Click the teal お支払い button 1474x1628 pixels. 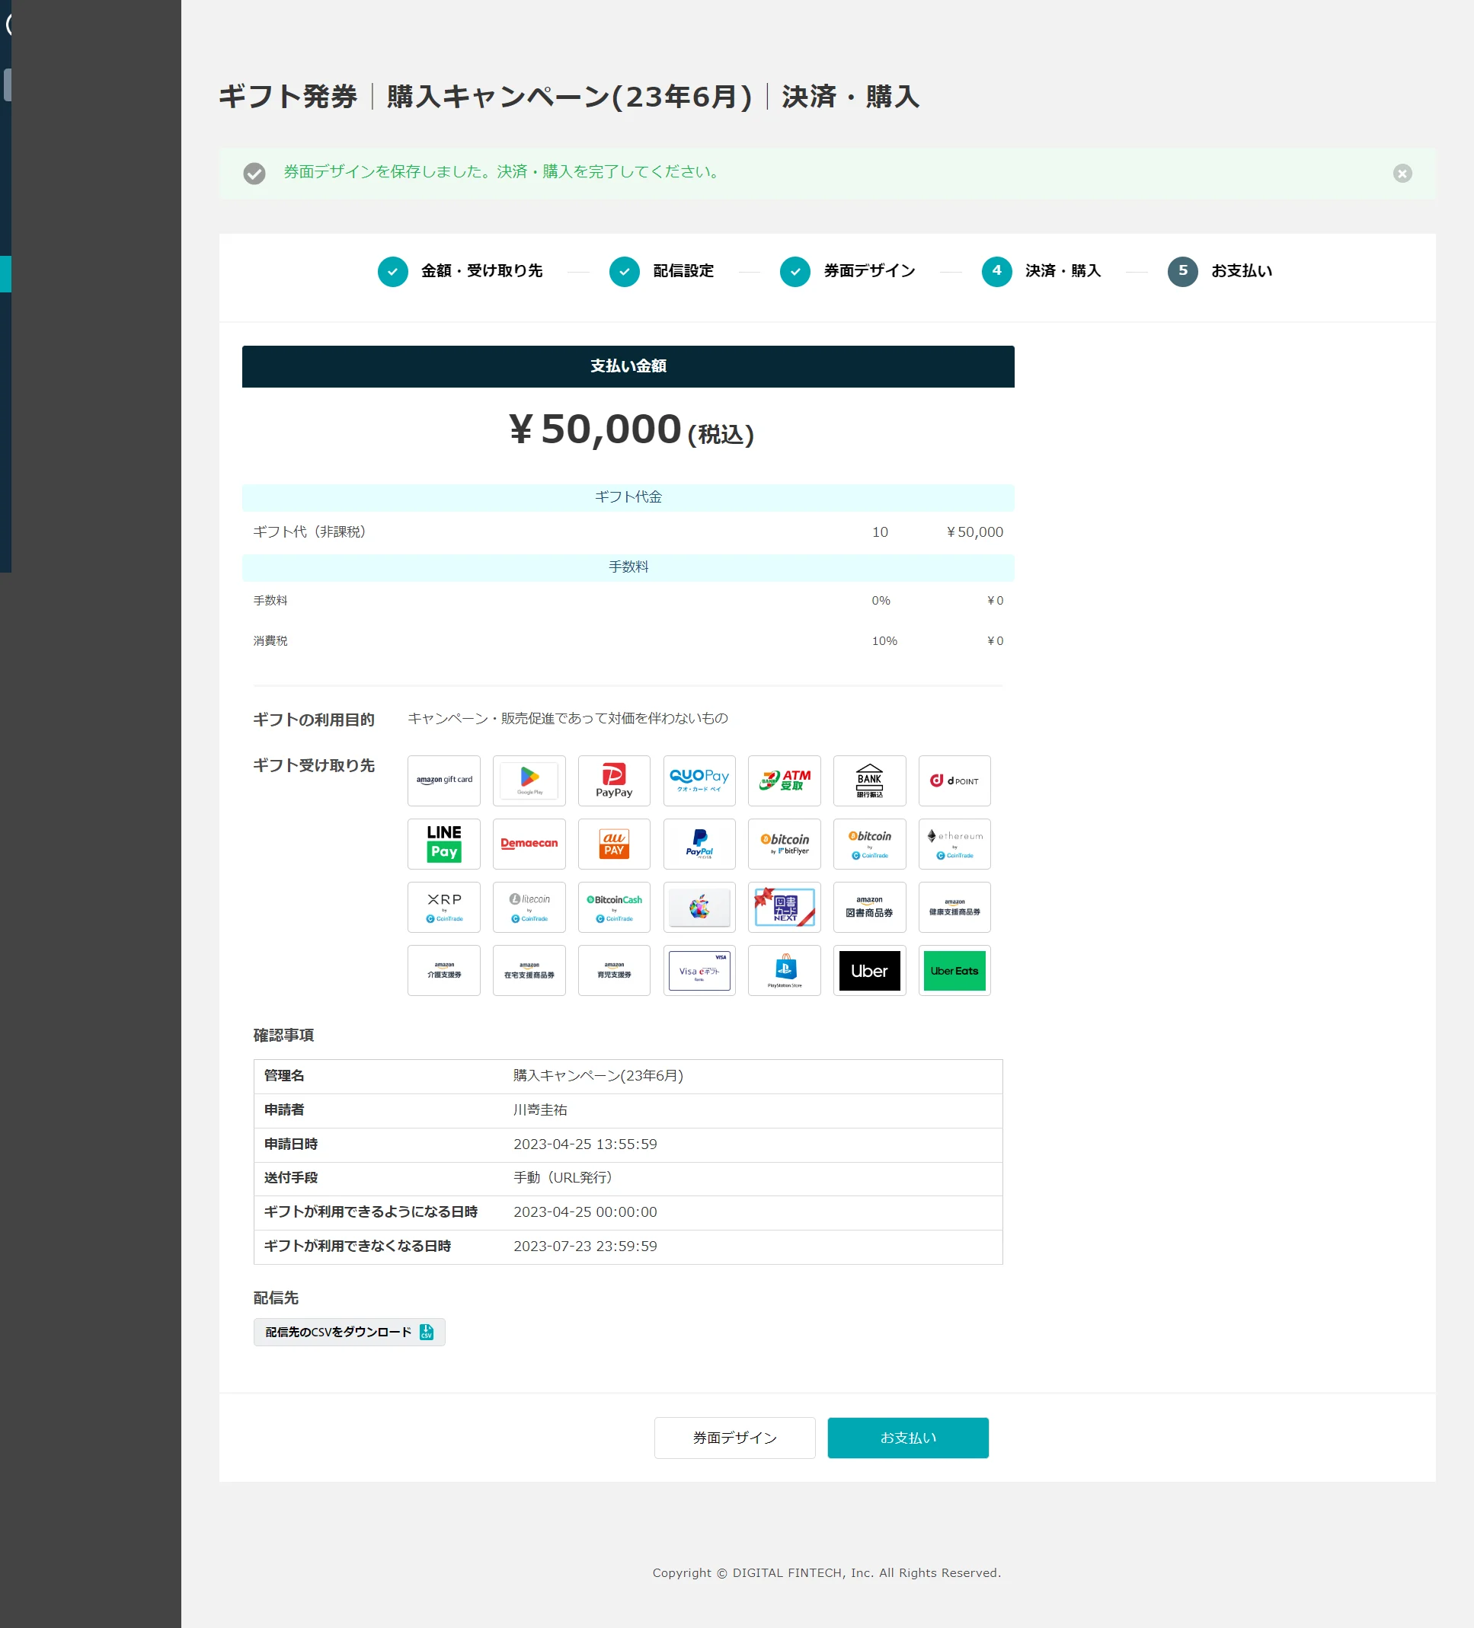point(908,1438)
